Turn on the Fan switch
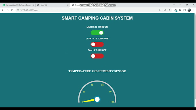The width and height of the screenshot is (196, 110). pos(97,56)
